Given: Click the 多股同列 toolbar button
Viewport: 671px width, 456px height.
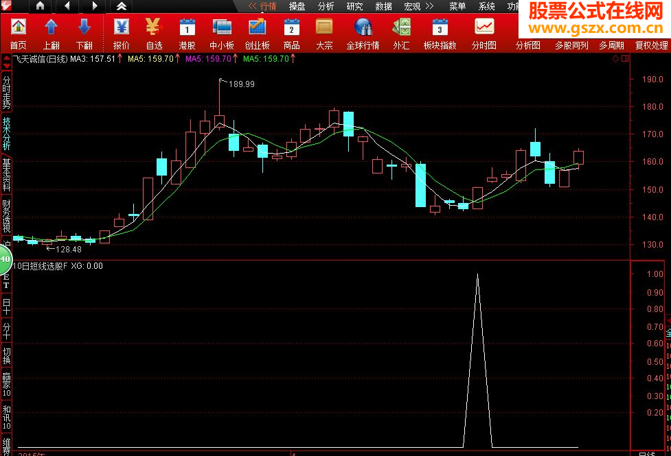Looking at the screenshot, I should pyautogui.click(x=571, y=45).
